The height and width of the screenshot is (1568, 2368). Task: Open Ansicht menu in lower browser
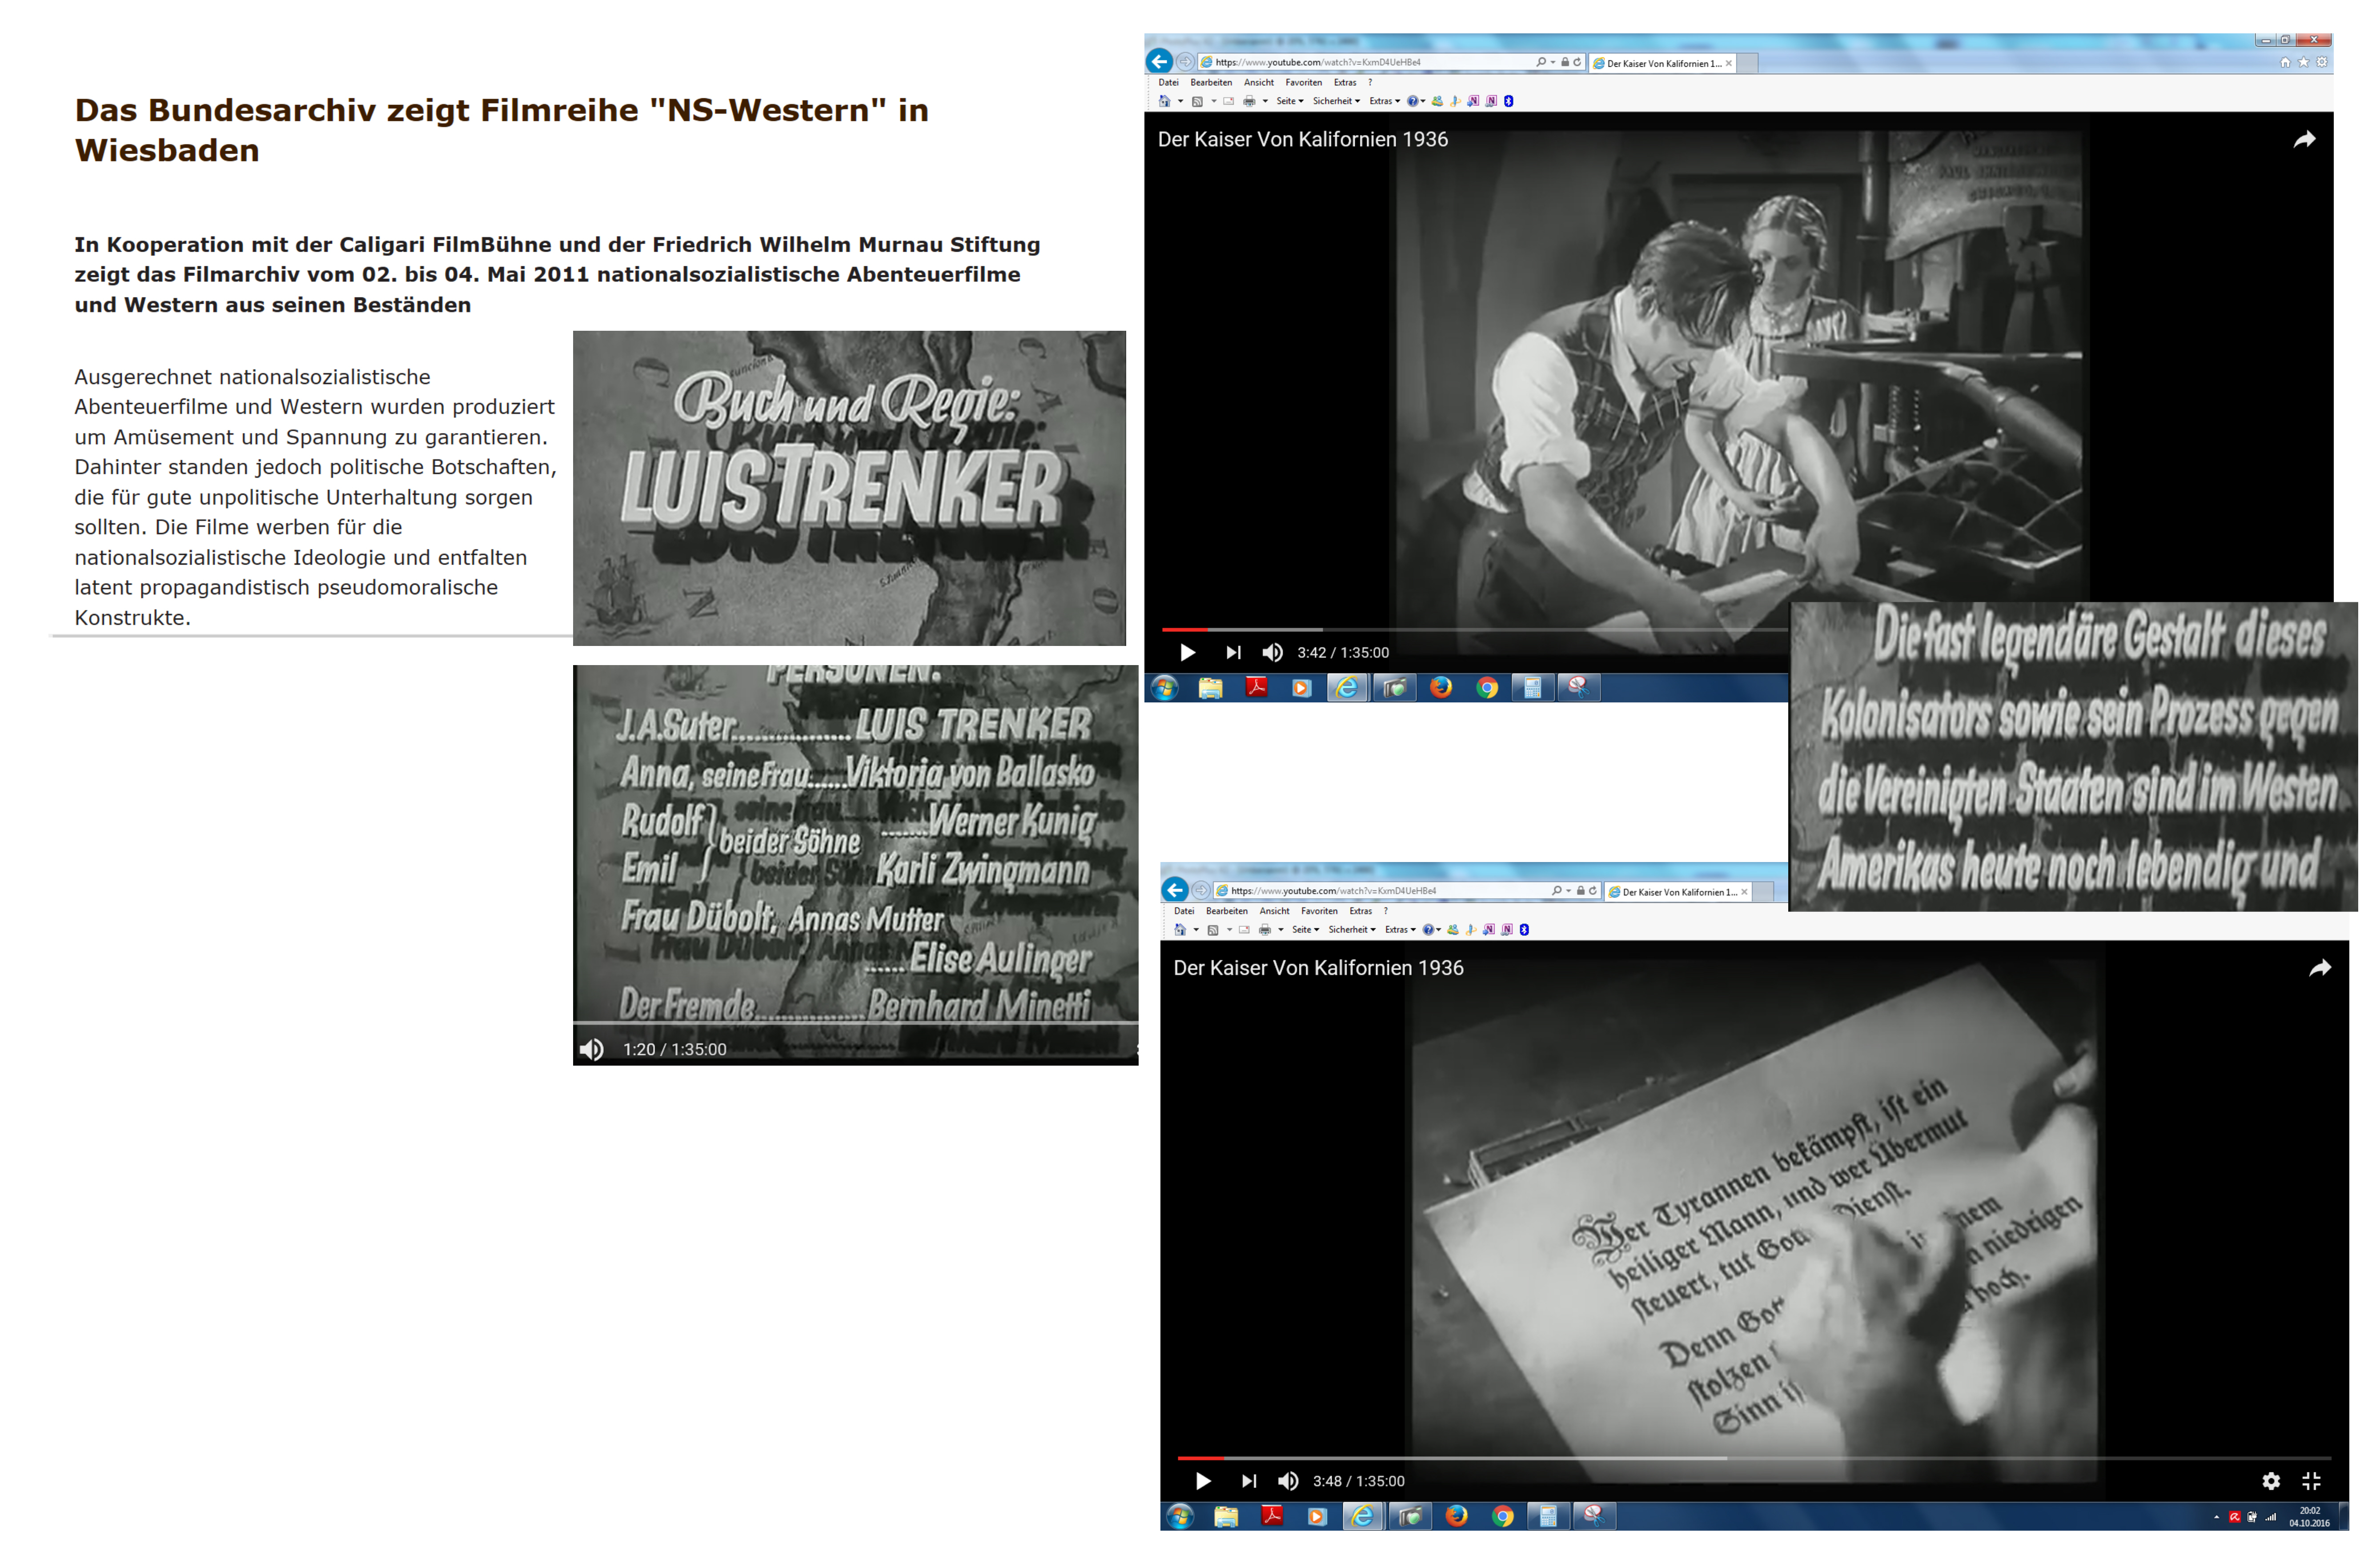point(1274,911)
